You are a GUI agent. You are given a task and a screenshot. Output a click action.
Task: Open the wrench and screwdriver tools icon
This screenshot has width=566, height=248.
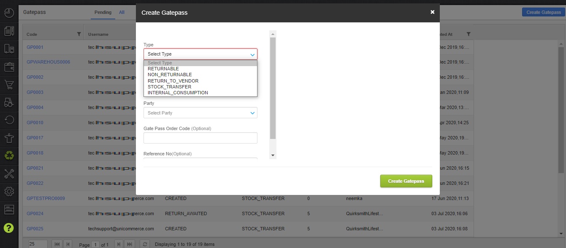point(9,173)
